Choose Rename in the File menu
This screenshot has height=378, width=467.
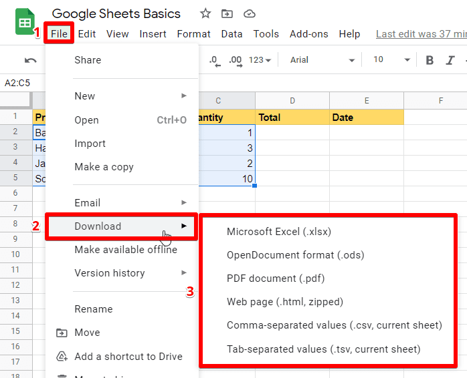click(122, 309)
